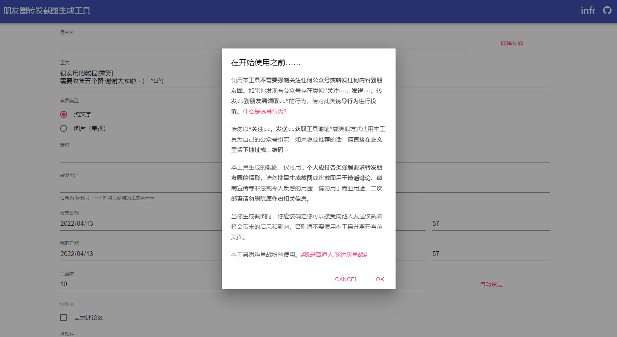Open the 什么是诱导行为? link
617x337 pixels.
click(264, 112)
